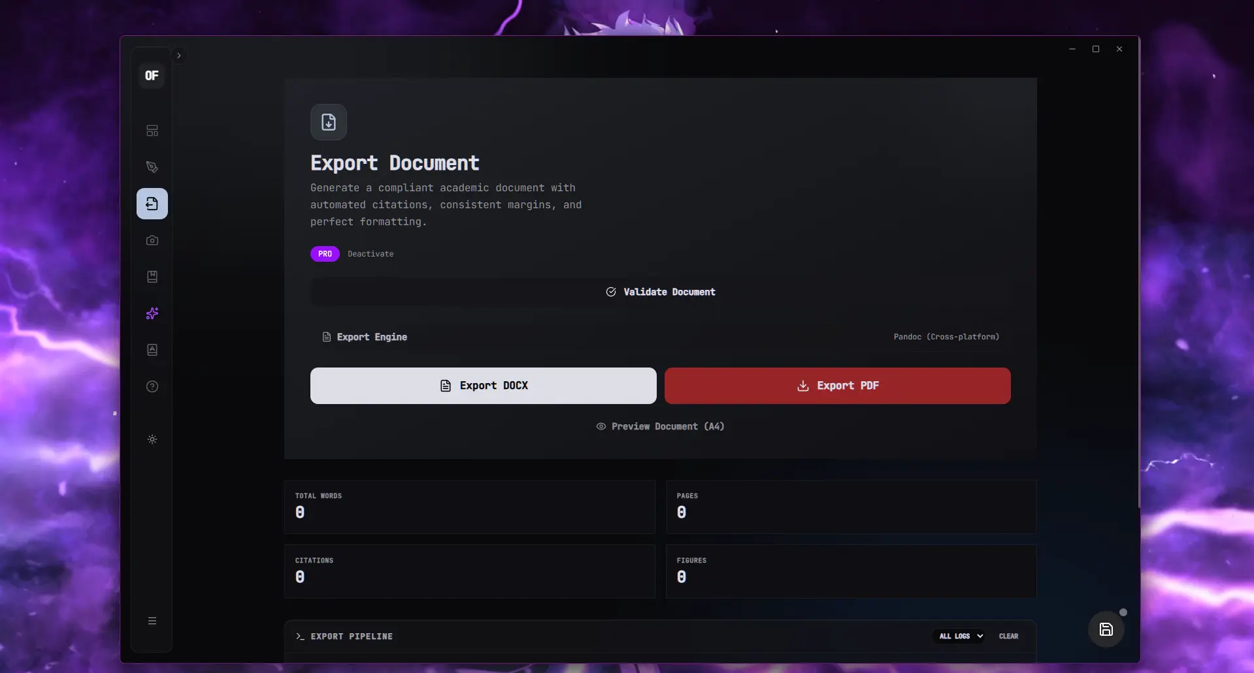This screenshot has width=1254, height=673.
Task: Open the bookmark library sidebar icon
Action: [x=152, y=277]
